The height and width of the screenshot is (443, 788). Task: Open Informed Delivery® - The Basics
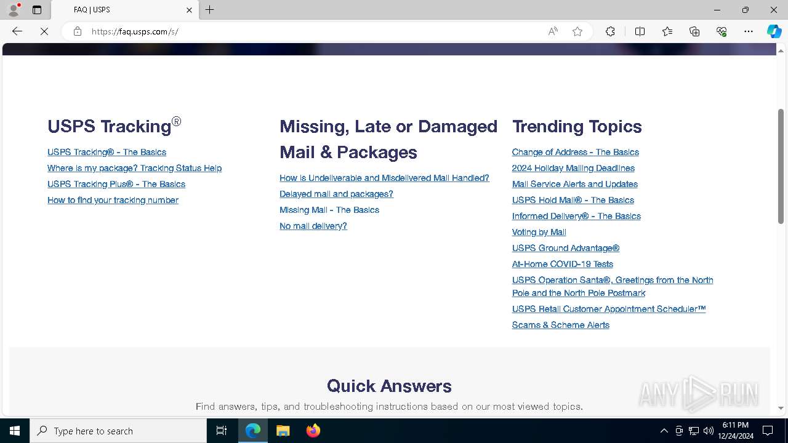pyautogui.click(x=576, y=216)
